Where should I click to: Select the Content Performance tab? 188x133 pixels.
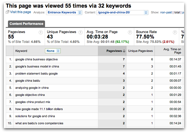point(26,24)
